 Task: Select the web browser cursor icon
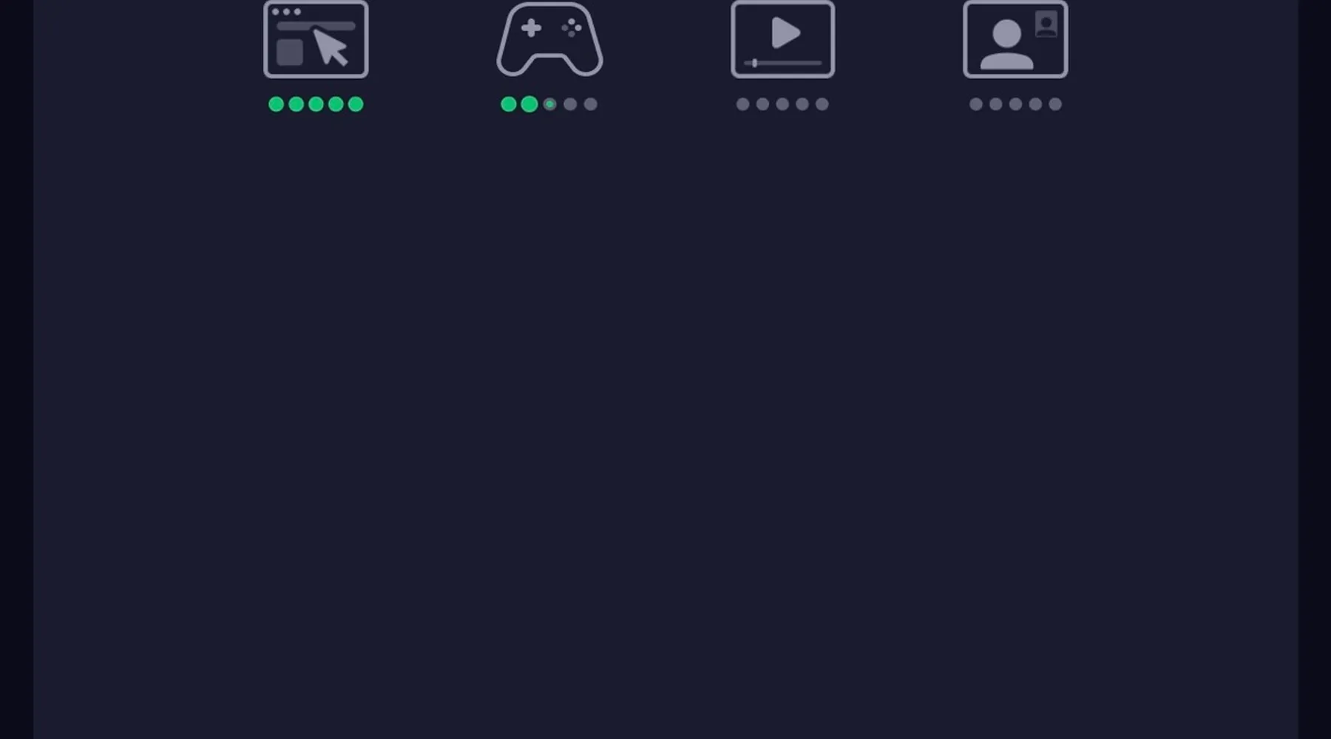(x=316, y=39)
